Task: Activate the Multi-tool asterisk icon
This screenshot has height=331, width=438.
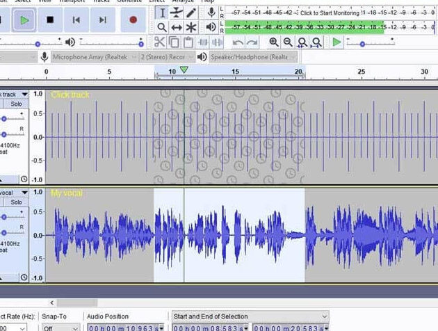Action: pyautogui.click(x=191, y=27)
